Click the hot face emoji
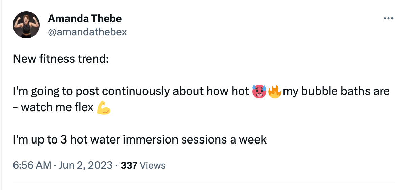 [259, 91]
